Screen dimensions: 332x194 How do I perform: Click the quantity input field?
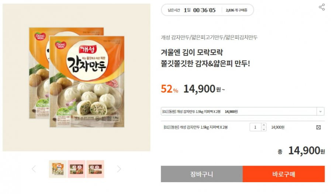tap(256, 127)
